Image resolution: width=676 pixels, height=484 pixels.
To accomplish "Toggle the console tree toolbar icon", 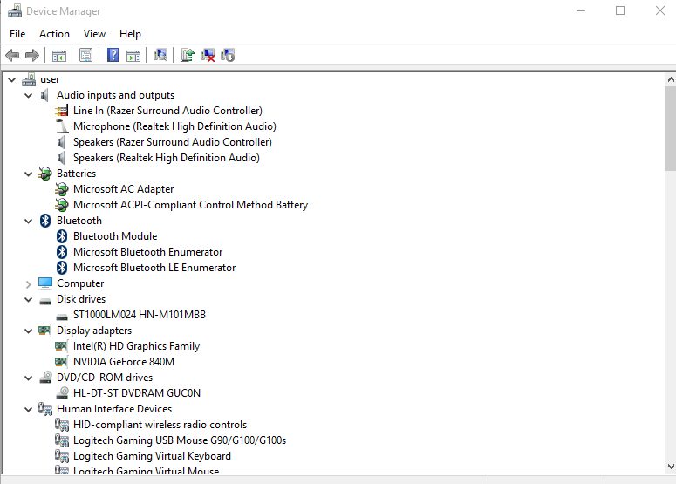I will coord(59,56).
